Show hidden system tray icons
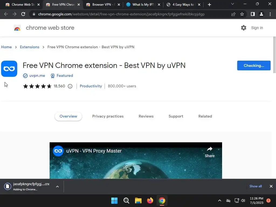 pyautogui.click(x=220, y=201)
